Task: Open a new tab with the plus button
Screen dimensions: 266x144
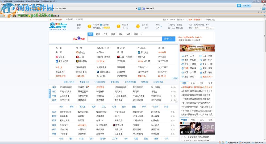Action: [26, 12]
